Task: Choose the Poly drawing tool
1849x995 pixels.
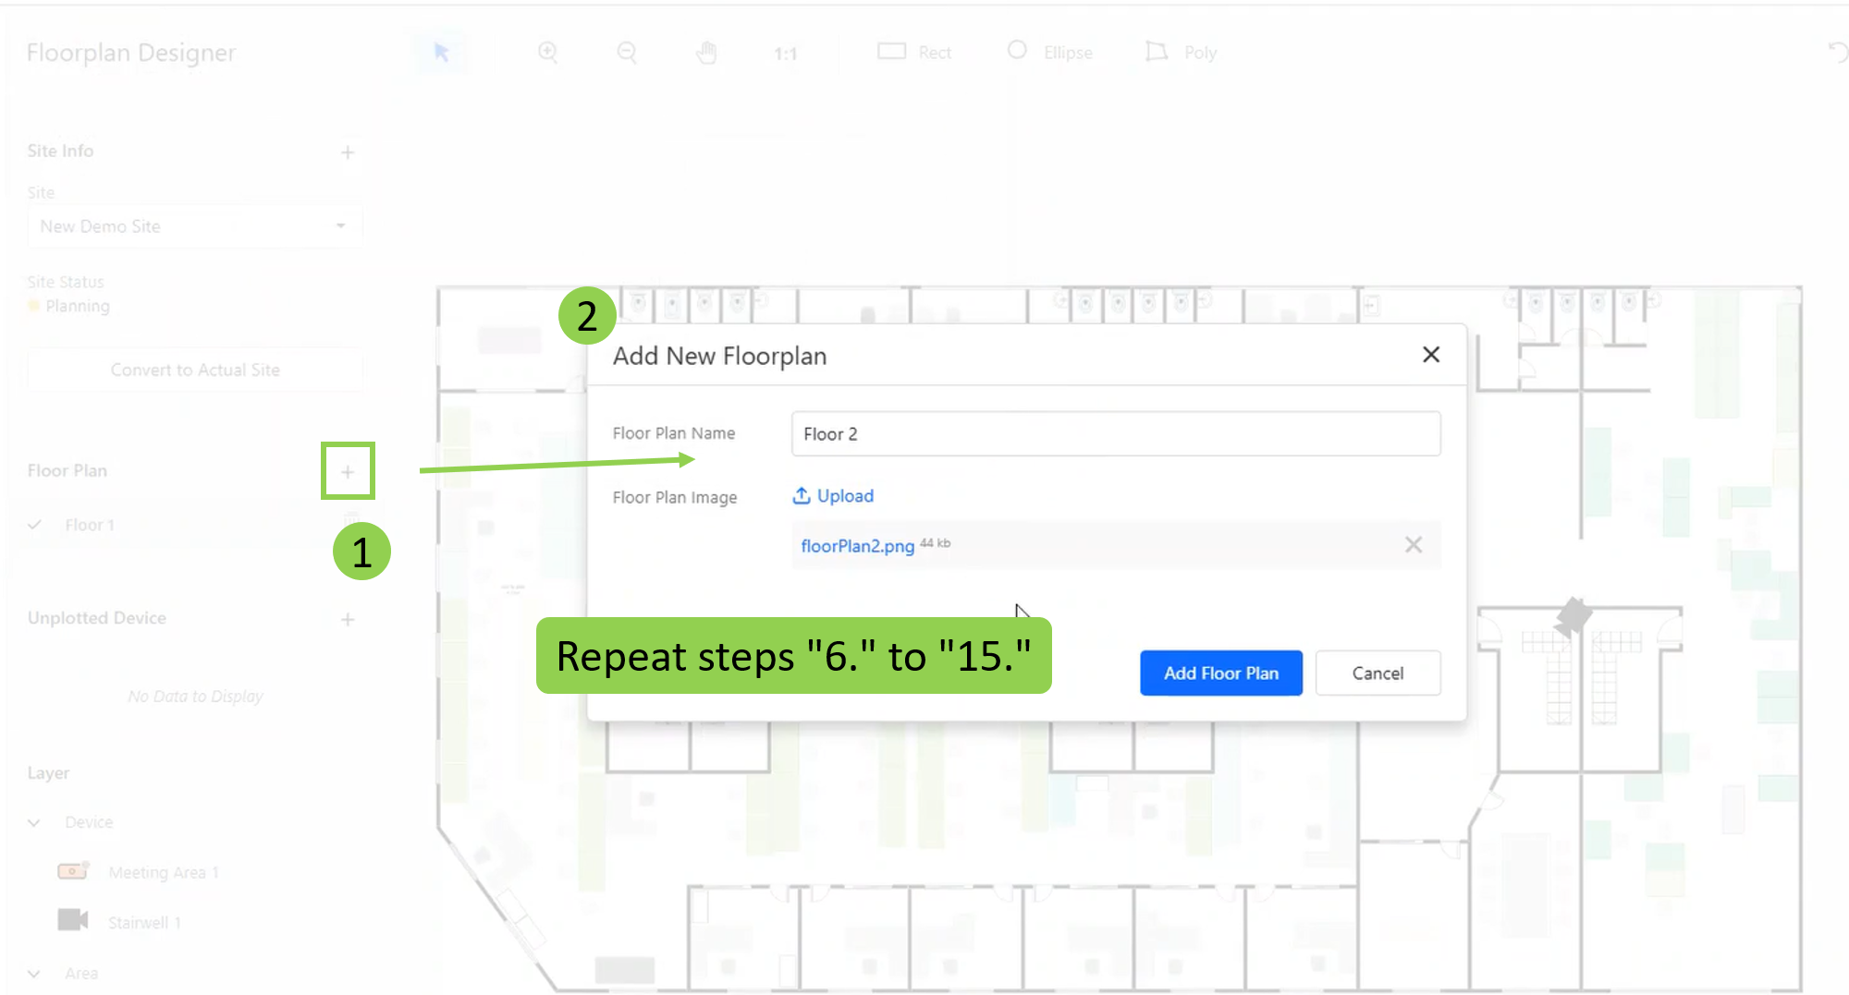Action: click(1181, 52)
